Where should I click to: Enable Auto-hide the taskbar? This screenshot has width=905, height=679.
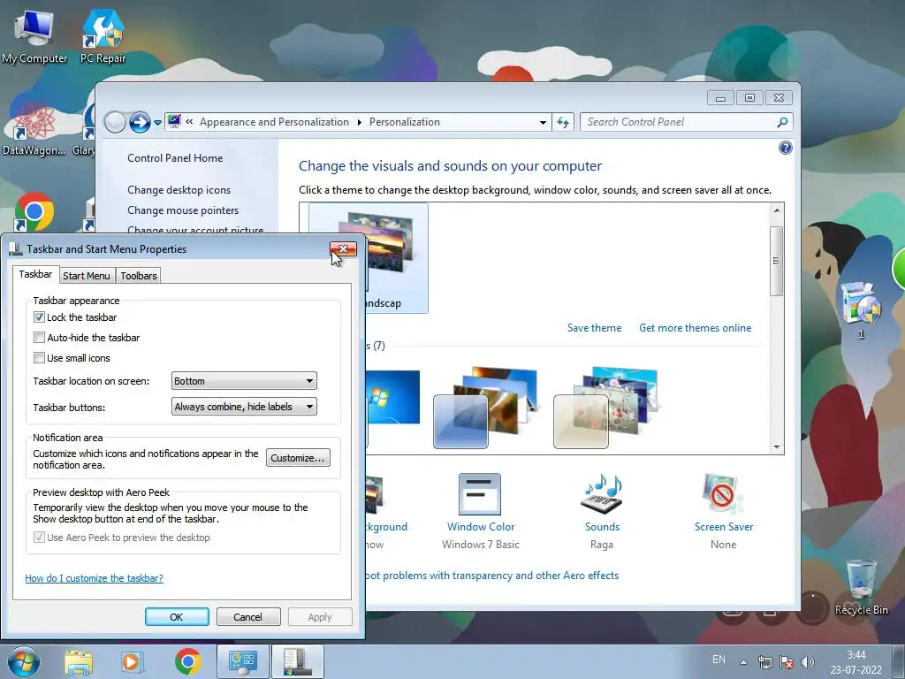pos(39,337)
